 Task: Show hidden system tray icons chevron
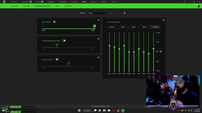180,110
